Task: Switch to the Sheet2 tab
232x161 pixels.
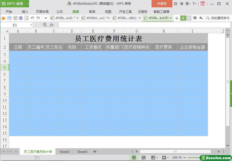Action: click(x=65, y=152)
